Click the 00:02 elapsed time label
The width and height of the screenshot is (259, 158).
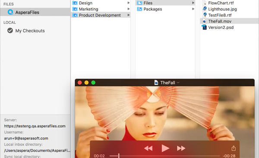click(99, 156)
